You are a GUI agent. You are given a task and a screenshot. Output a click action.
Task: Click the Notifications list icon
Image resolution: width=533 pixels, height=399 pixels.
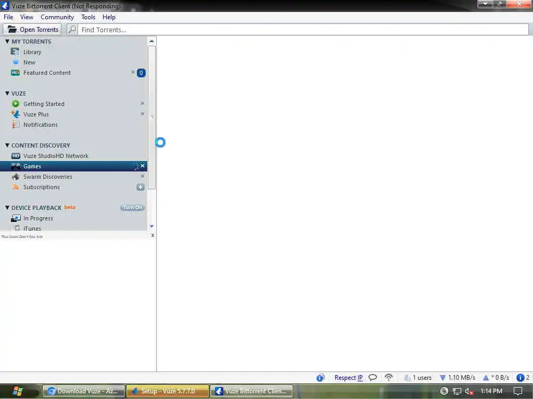(16, 125)
